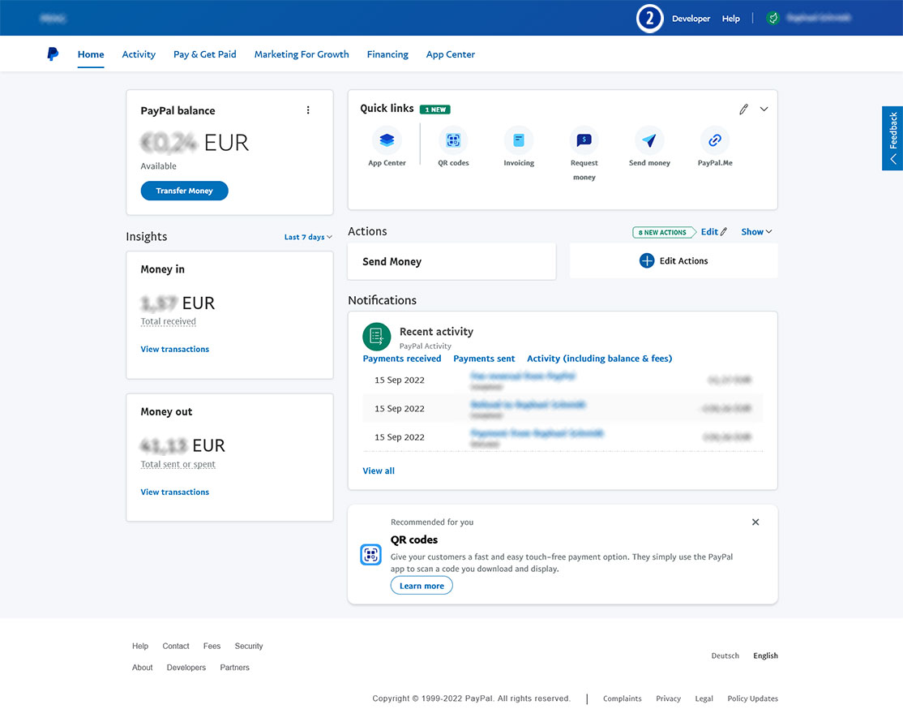Collapse the Quick links panel chevron
903x722 pixels.
(x=764, y=110)
